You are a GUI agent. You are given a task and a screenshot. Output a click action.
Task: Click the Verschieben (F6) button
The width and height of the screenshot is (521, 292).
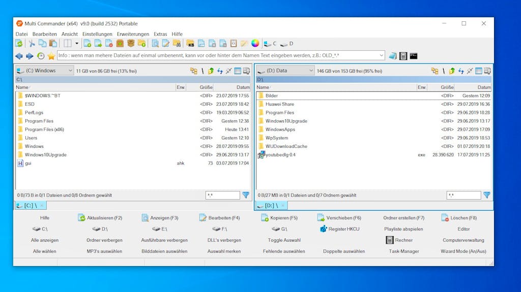coord(339,218)
